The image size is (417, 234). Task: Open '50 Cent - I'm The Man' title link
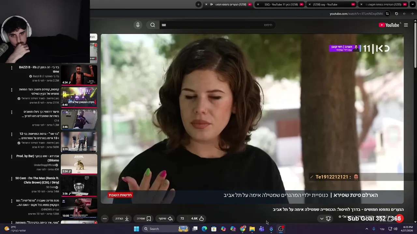[x=37, y=180]
